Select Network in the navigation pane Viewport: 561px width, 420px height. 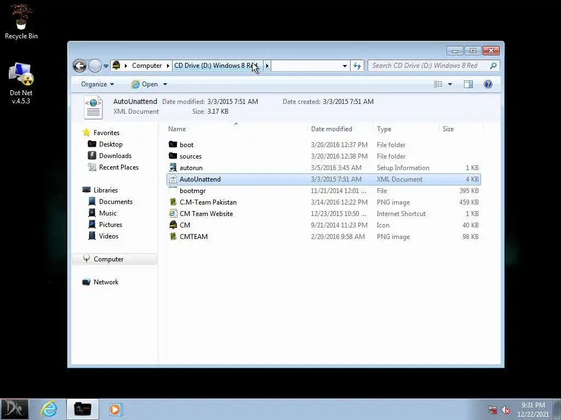click(106, 282)
